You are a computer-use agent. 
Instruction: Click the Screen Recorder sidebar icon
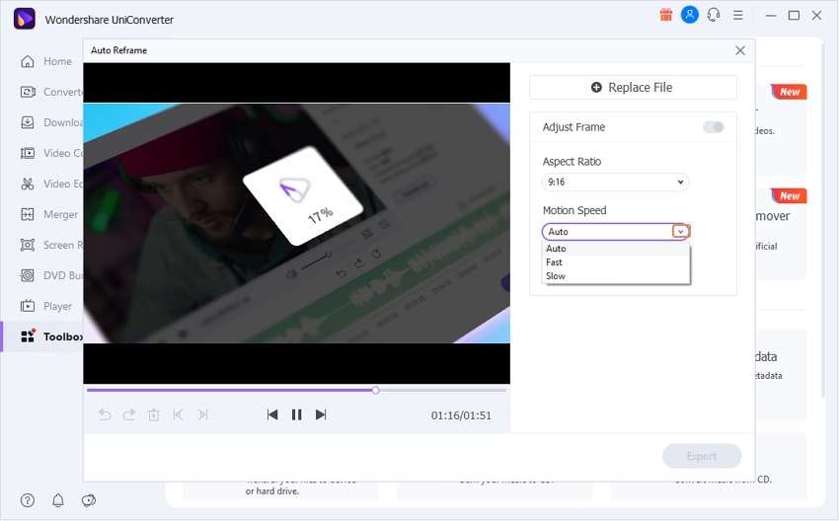click(x=28, y=245)
